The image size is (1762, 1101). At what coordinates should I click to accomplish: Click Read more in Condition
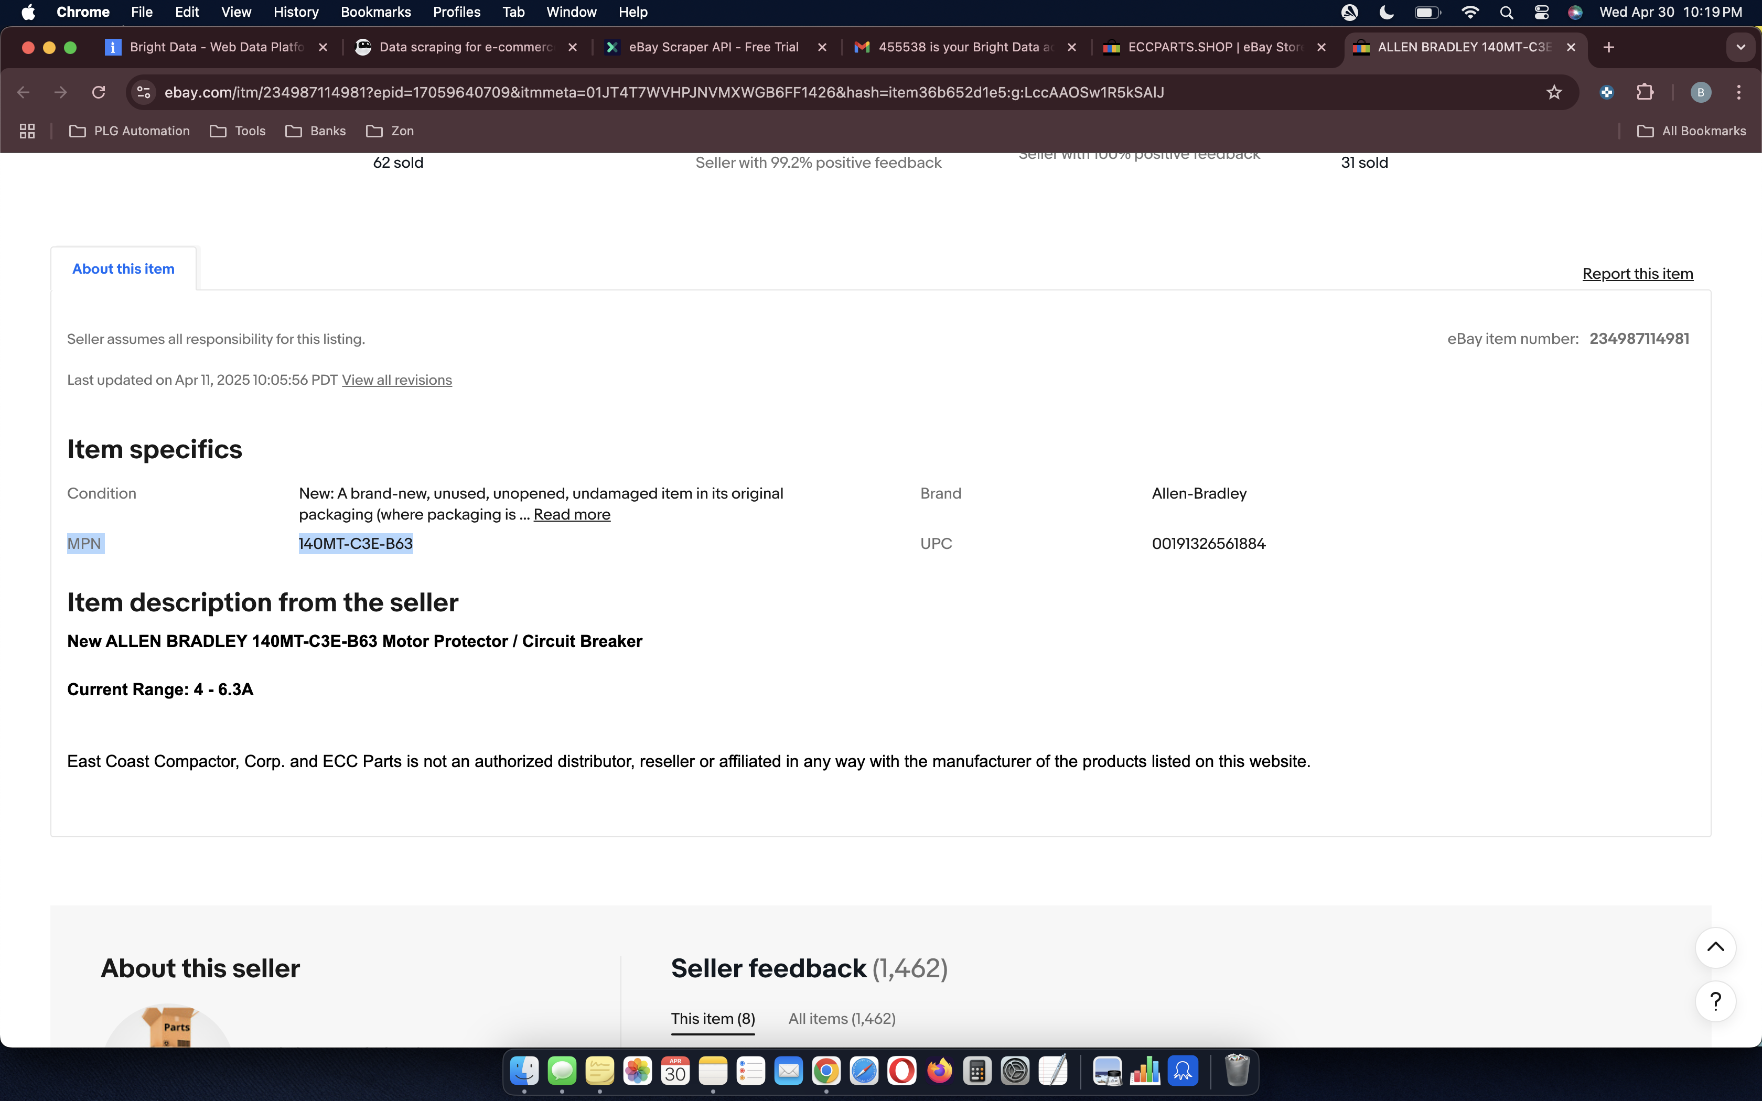[x=572, y=514]
